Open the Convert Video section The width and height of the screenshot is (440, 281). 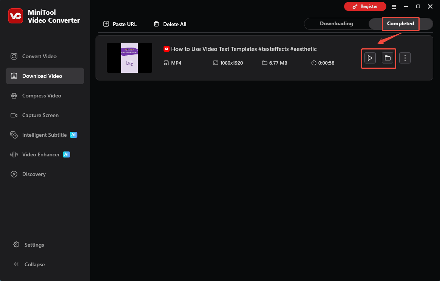[45, 56]
